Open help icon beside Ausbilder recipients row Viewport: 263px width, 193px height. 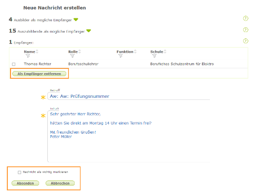click(246, 18)
